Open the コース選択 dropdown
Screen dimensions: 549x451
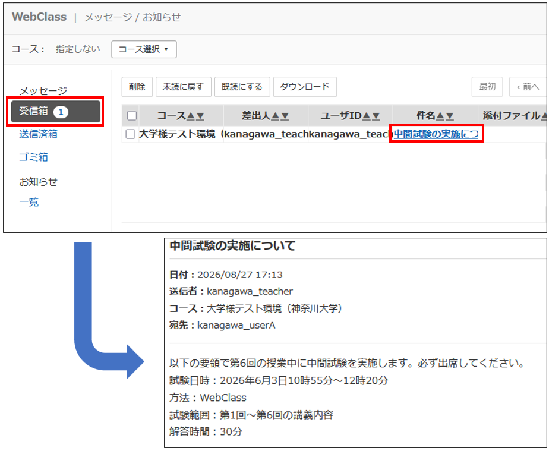(x=144, y=49)
